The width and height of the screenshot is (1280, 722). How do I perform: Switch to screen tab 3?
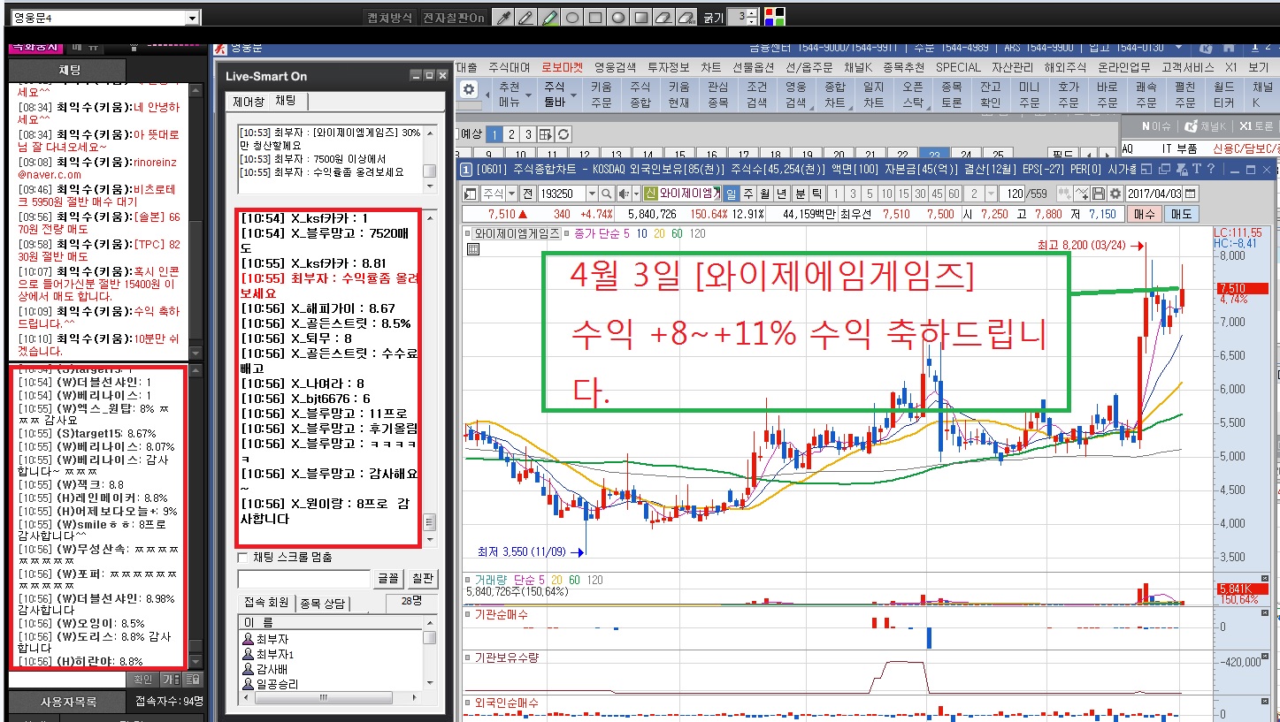pyautogui.click(x=528, y=134)
